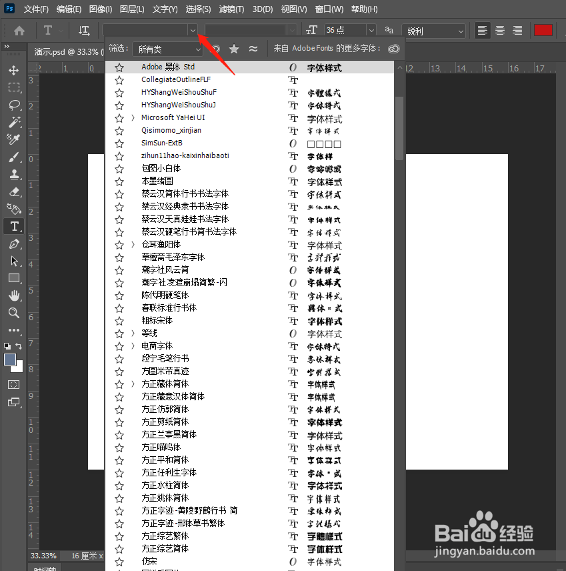Open the 窗口(W) menu
The width and height of the screenshot is (566, 571).
[329, 9]
